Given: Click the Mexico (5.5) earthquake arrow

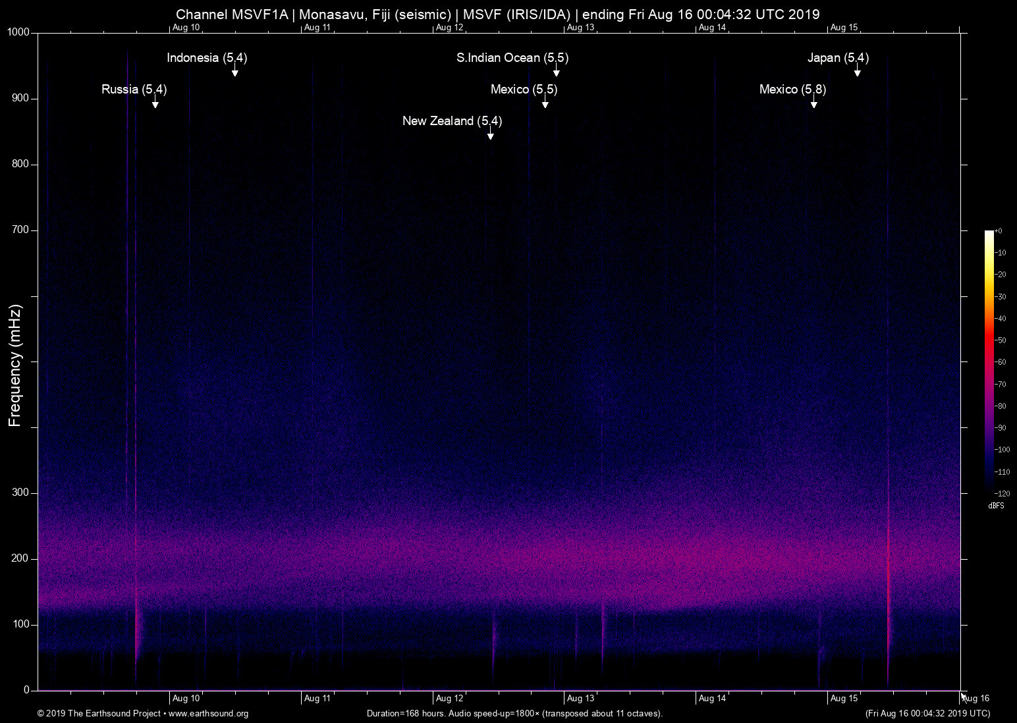Looking at the screenshot, I should (x=545, y=104).
